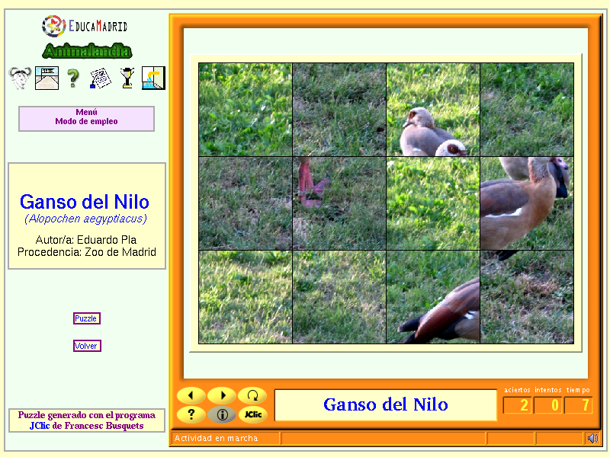Screen dimensions: 610x457
Task: Open help with yellow question mark button
Action: [191, 414]
